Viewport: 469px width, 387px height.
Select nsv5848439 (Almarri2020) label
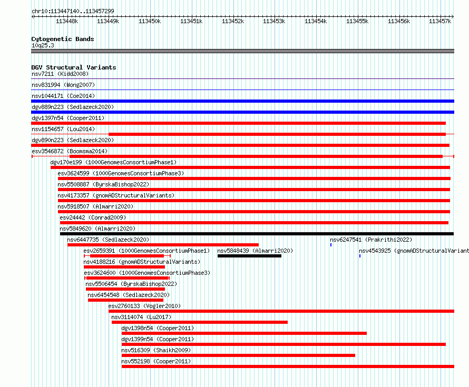tap(255, 251)
